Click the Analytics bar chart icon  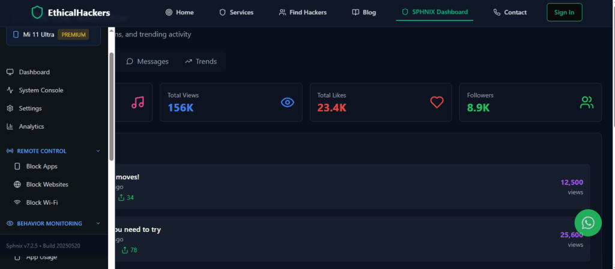coord(10,126)
